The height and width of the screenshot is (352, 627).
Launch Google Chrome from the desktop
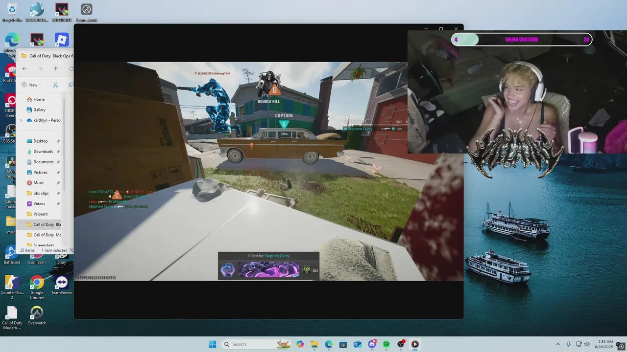(37, 287)
